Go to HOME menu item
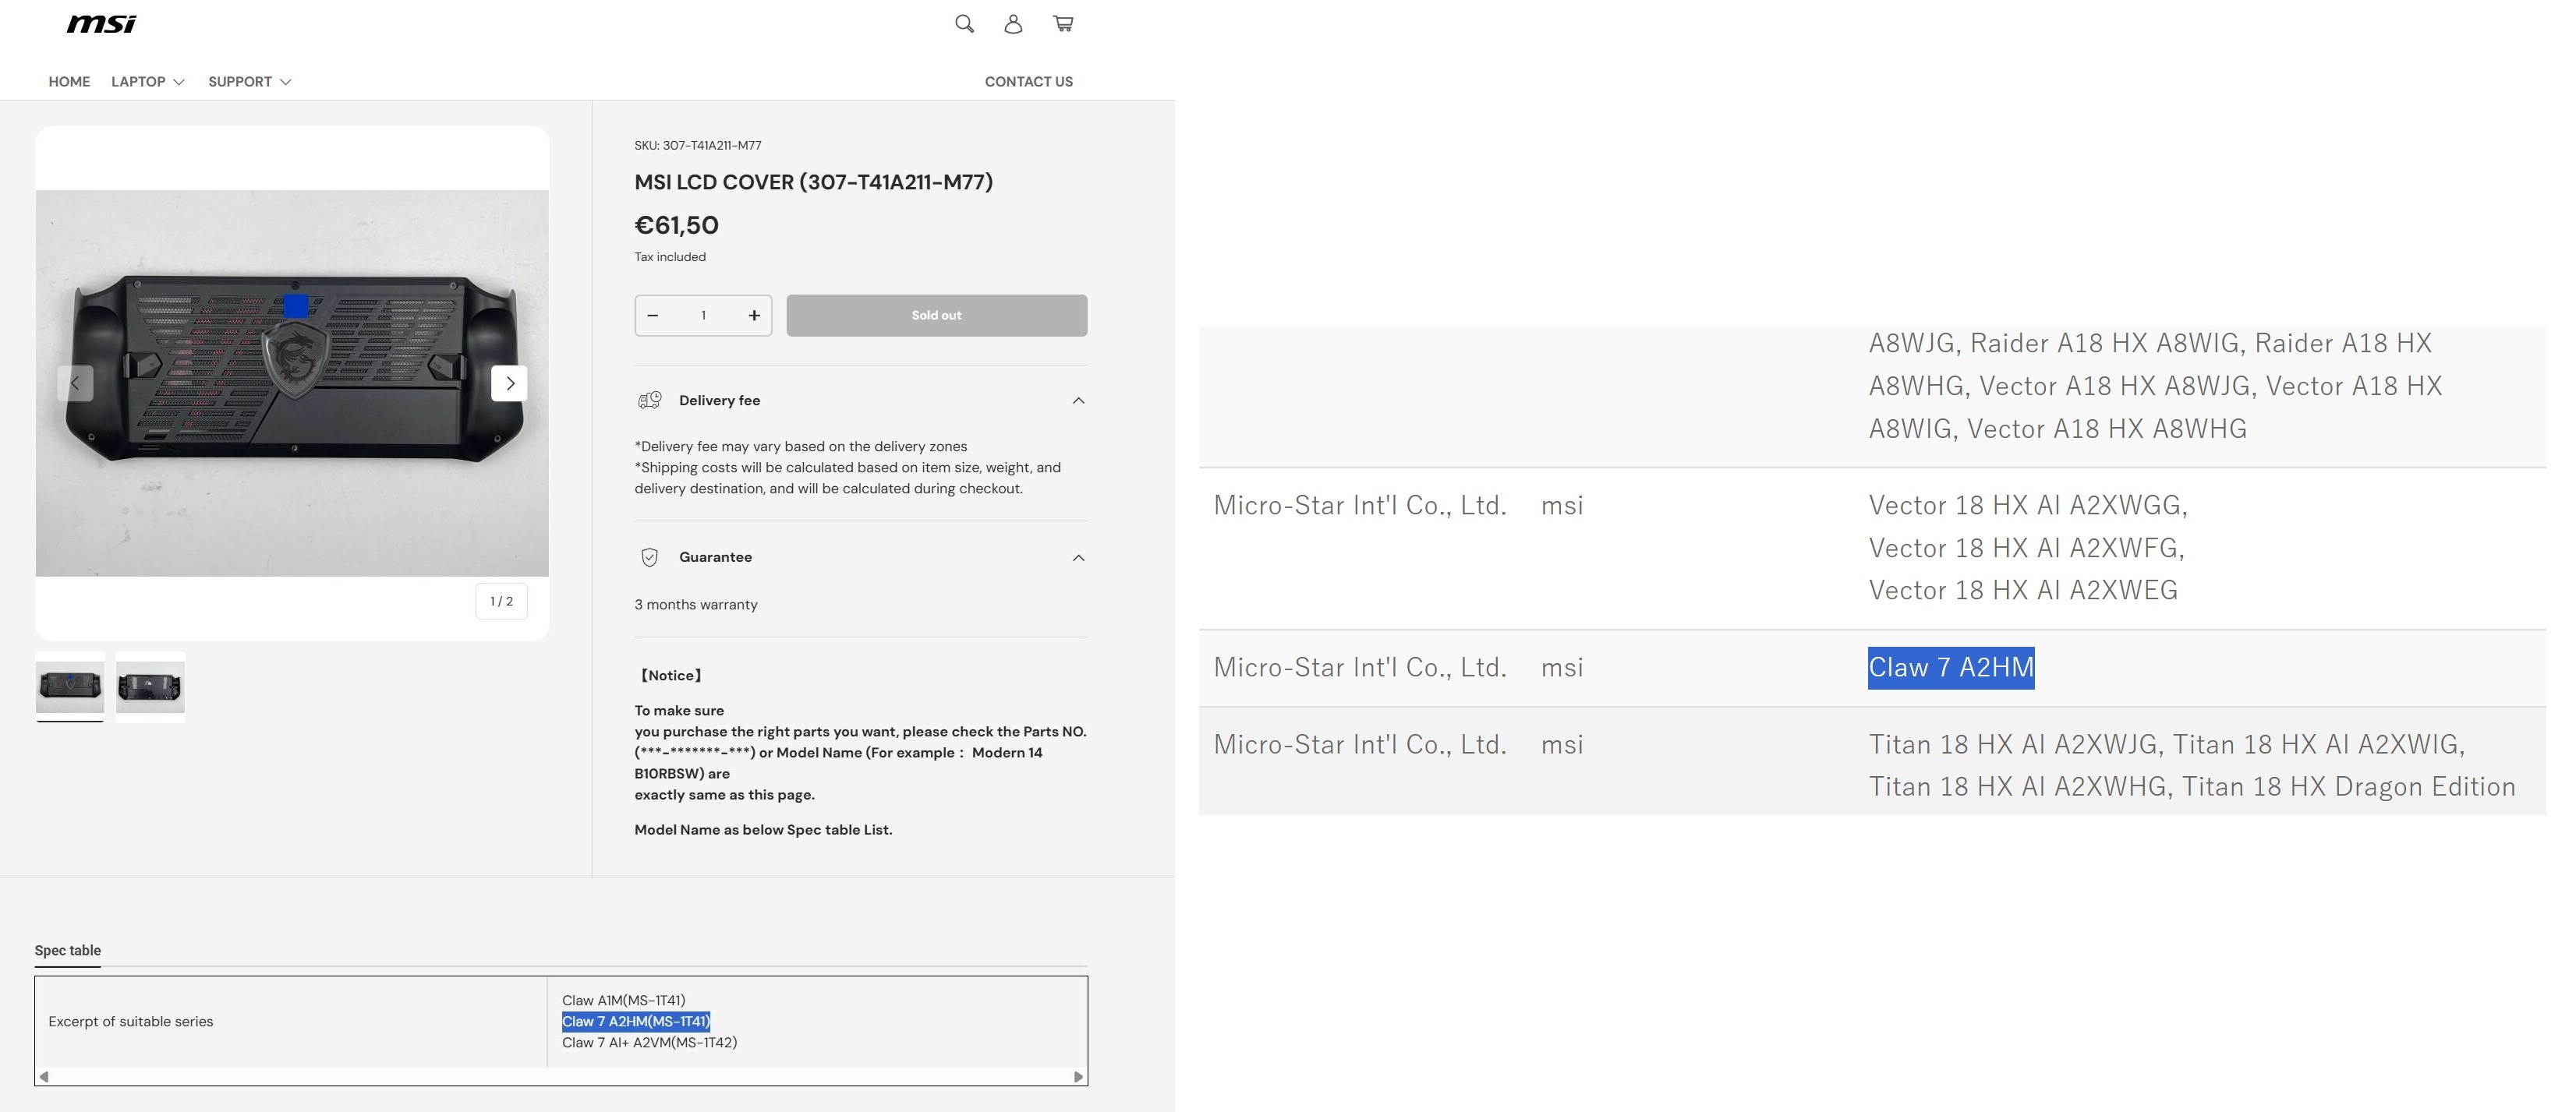This screenshot has height=1112, width=2576. point(69,82)
